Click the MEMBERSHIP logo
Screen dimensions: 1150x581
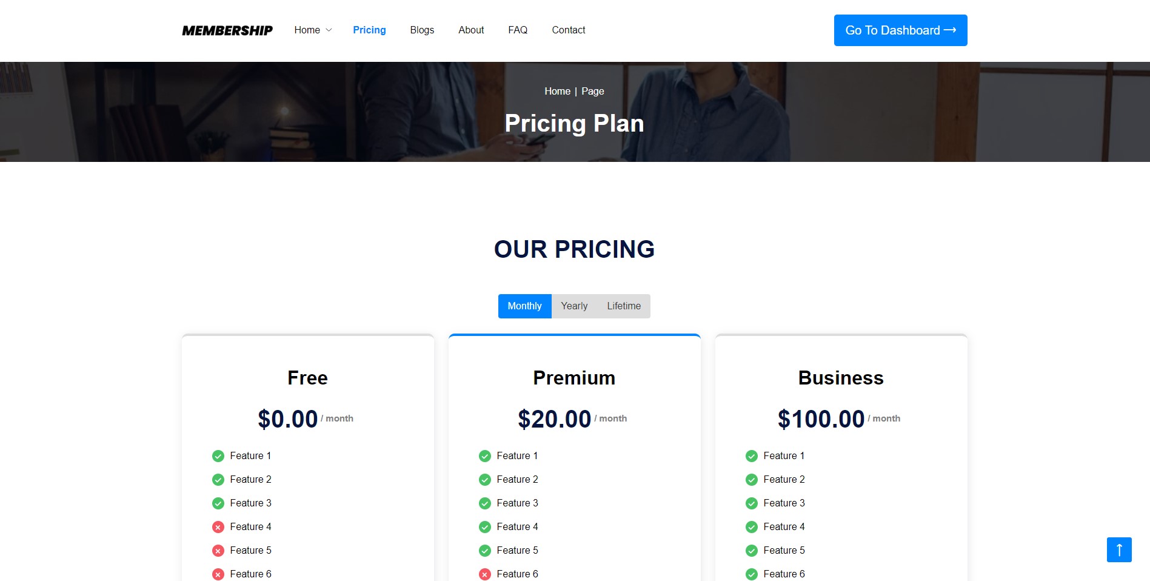click(x=227, y=30)
